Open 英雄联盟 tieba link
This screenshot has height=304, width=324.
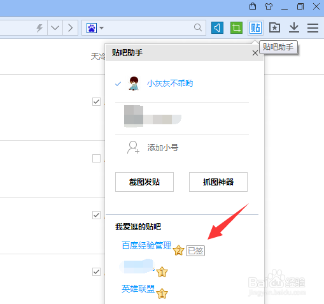[138, 289]
